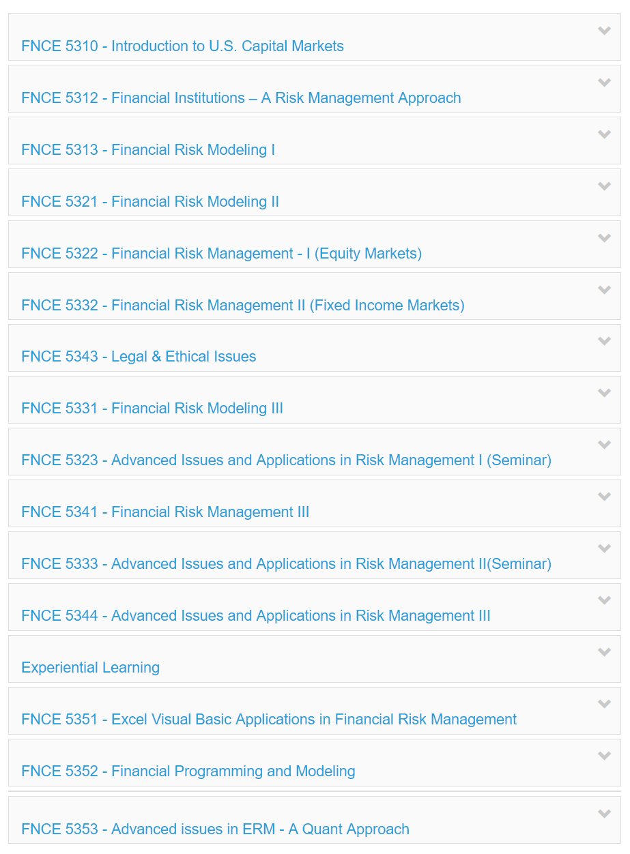Click FNCE 5332 Fixed Income Markets link
The width and height of the screenshot is (630, 854).
click(x=242, y=306)
